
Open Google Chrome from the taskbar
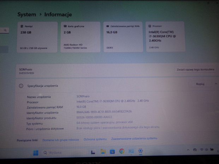[122, 151]
